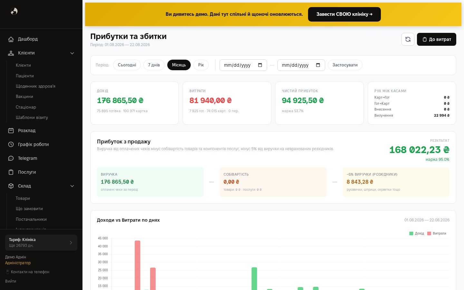Click the result value 168 022,23 ₴
Screen dimensions: 464x290
(x=419, y=150)
